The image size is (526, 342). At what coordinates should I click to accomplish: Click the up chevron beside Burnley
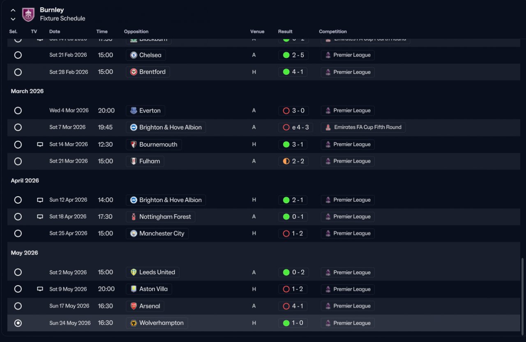13,10
